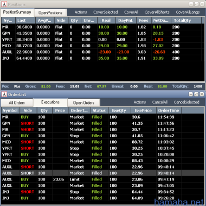Minimize the Positions window
206x206 pixels.
(x=191, y=4)
